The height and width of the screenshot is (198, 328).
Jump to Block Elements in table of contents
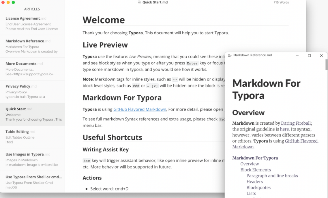pyautogui.click(x=256, y=170)
